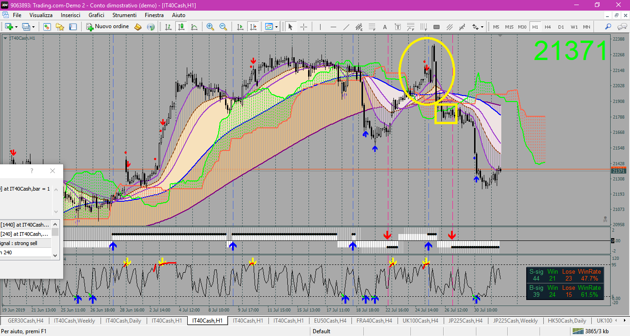Image resolution: width=630 pixels, height=336 pixels.
Task: Select the equidistant channel tool
Action: (x=359, y=27)
